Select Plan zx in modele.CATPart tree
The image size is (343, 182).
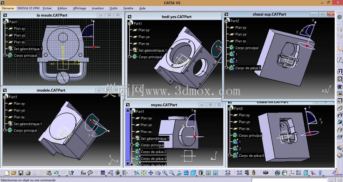point(19,117)
